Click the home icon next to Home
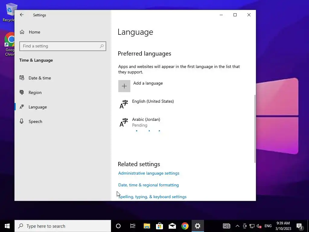Screen dimensions: 309x232 click(x=22, y=32)
